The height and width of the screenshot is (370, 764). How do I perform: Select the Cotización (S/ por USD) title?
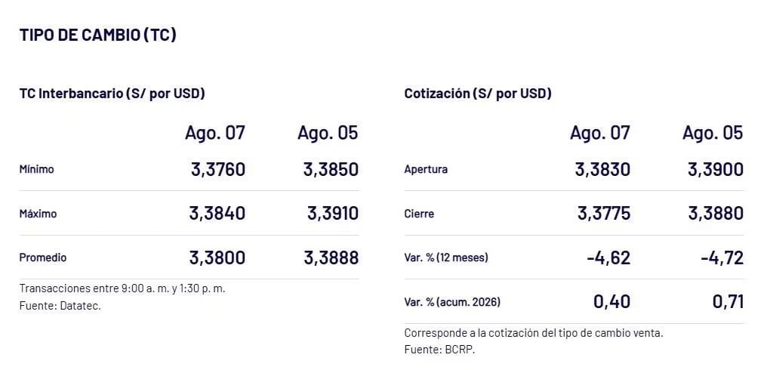pyautogui.click(x=477, y=94)
